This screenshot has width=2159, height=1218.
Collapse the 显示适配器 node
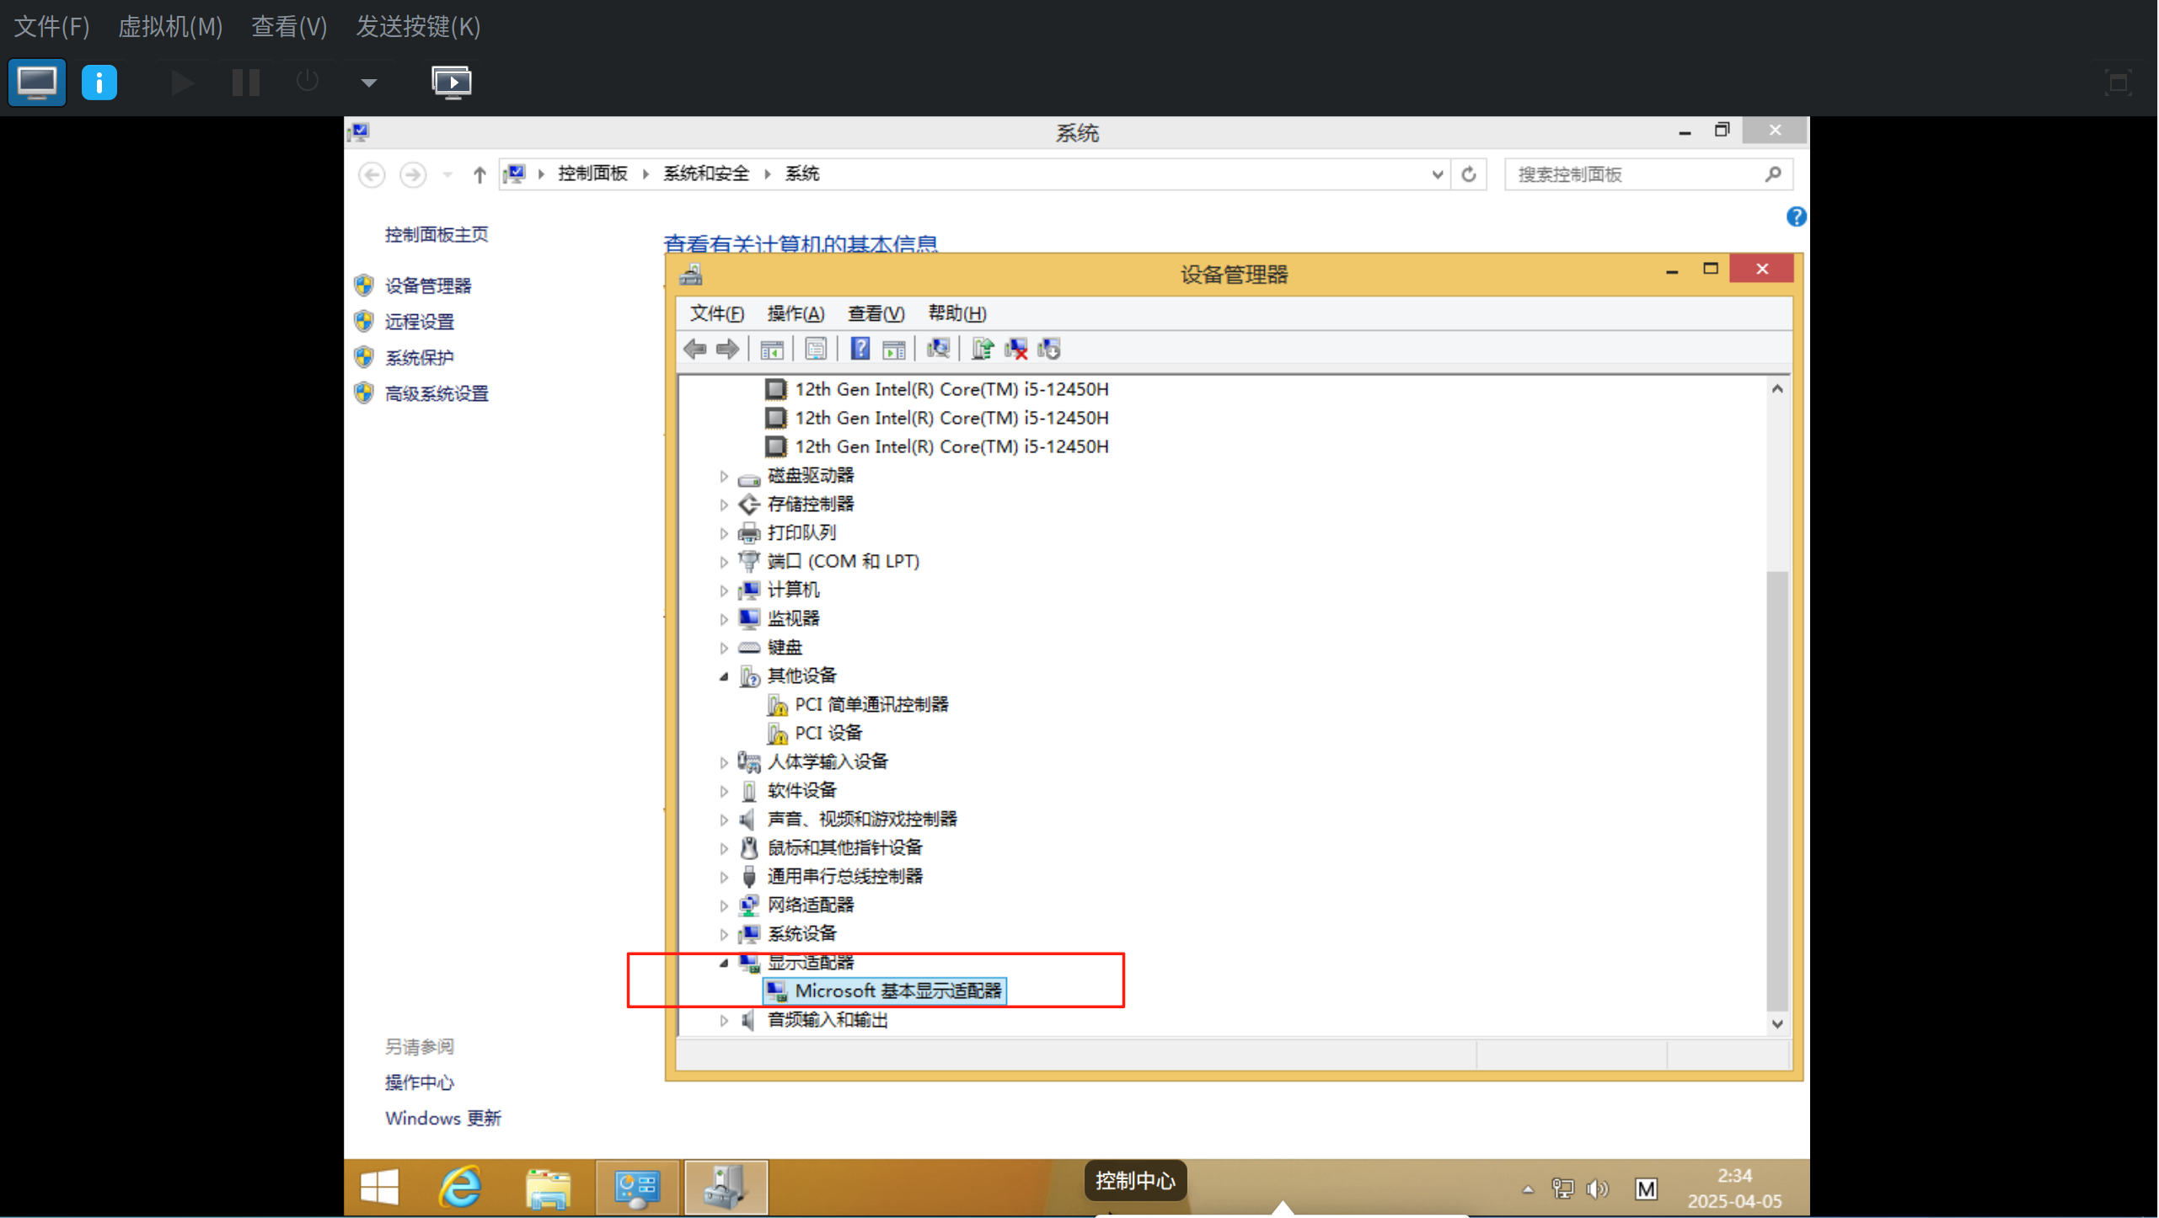(724, 963)
